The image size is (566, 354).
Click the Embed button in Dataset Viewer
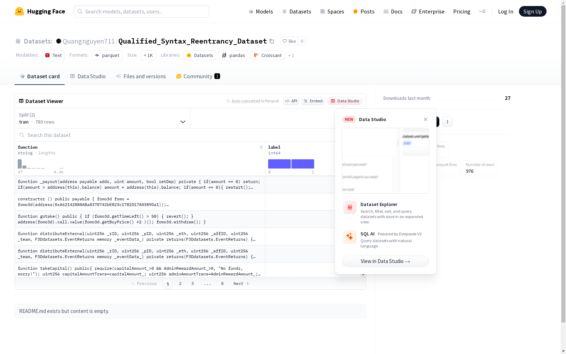[x=313, y=101]
